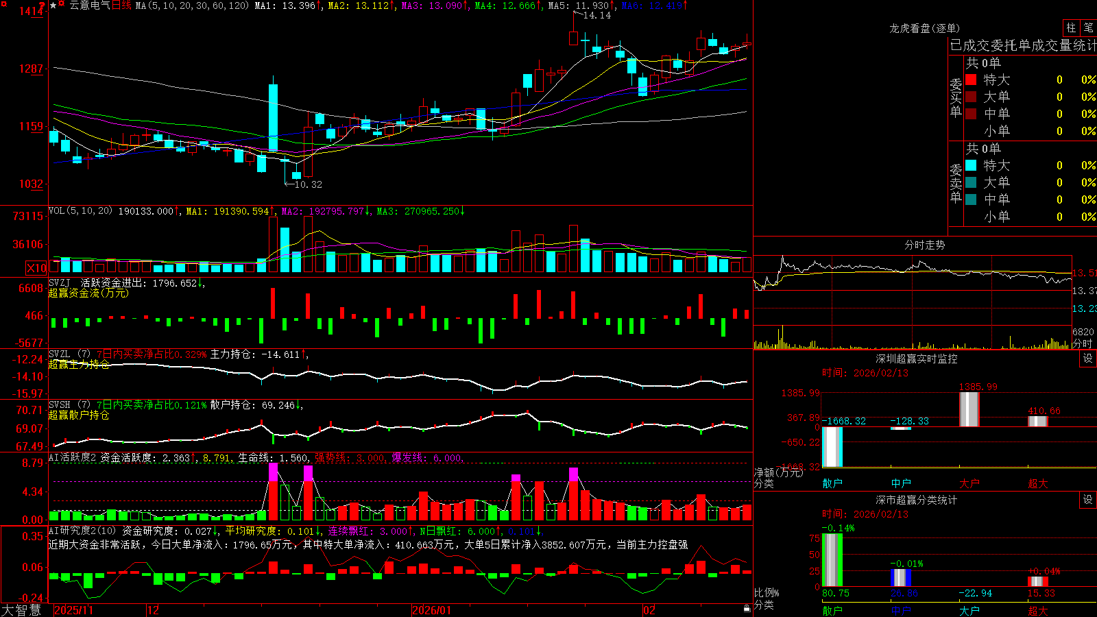Image resolution: width=1097 pixels, height=617 pixels.
Task: Click the 2026/01 date marker on the time axis
Action: [x=432, y=610]
